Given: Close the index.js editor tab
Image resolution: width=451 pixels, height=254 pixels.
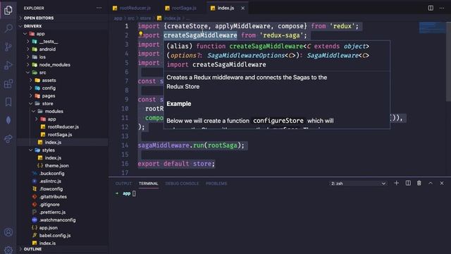Looking at the screenshot, I should click(242, 8).
